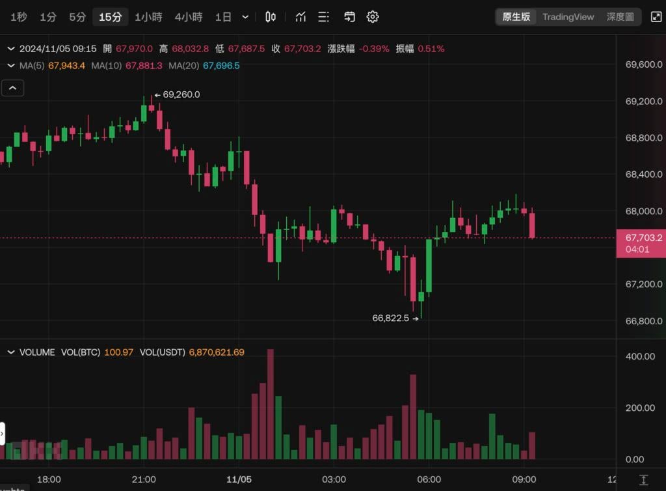Image resolution: width=666 pixels, height=491 pixels.
Task: Collapse the VOLUME indicator legend
Action: 10,352
